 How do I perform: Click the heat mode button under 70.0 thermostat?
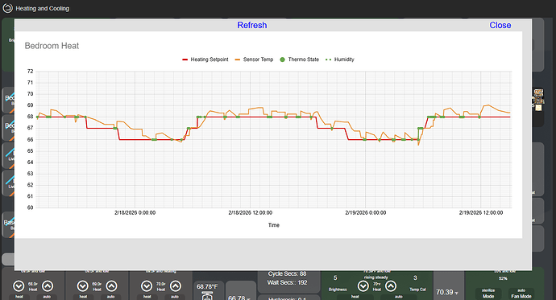click(147, 297)
